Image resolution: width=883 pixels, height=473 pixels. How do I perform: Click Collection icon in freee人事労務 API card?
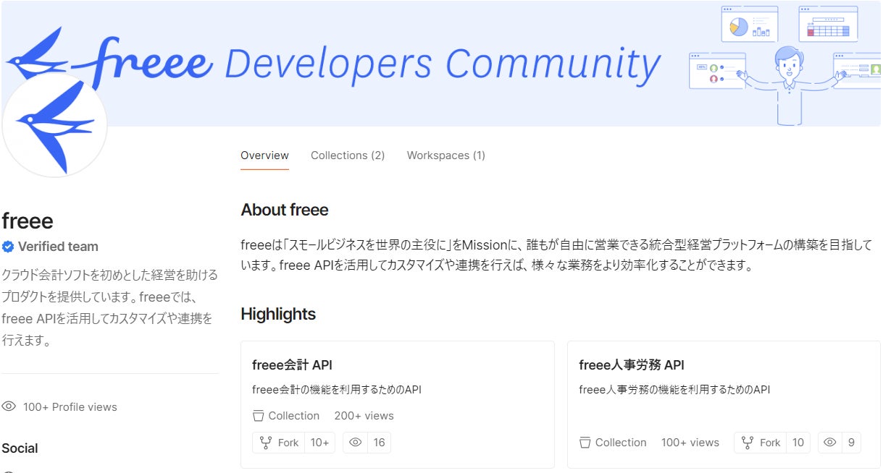coord(585,443)
